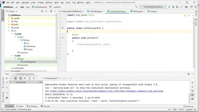Viewport: 199px width, 112px height.
Task: Toggle the vertical Project tool window button
Action: 3,15
